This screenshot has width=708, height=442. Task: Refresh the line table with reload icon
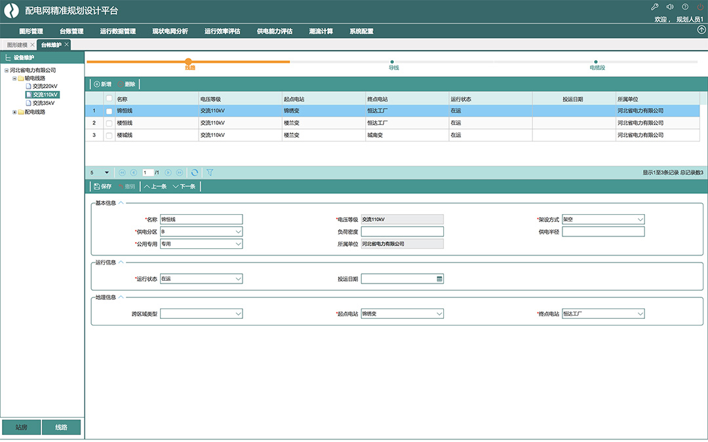pos(194,173)
